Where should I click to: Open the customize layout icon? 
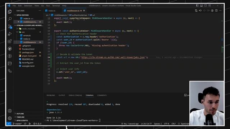coord(210,6)
